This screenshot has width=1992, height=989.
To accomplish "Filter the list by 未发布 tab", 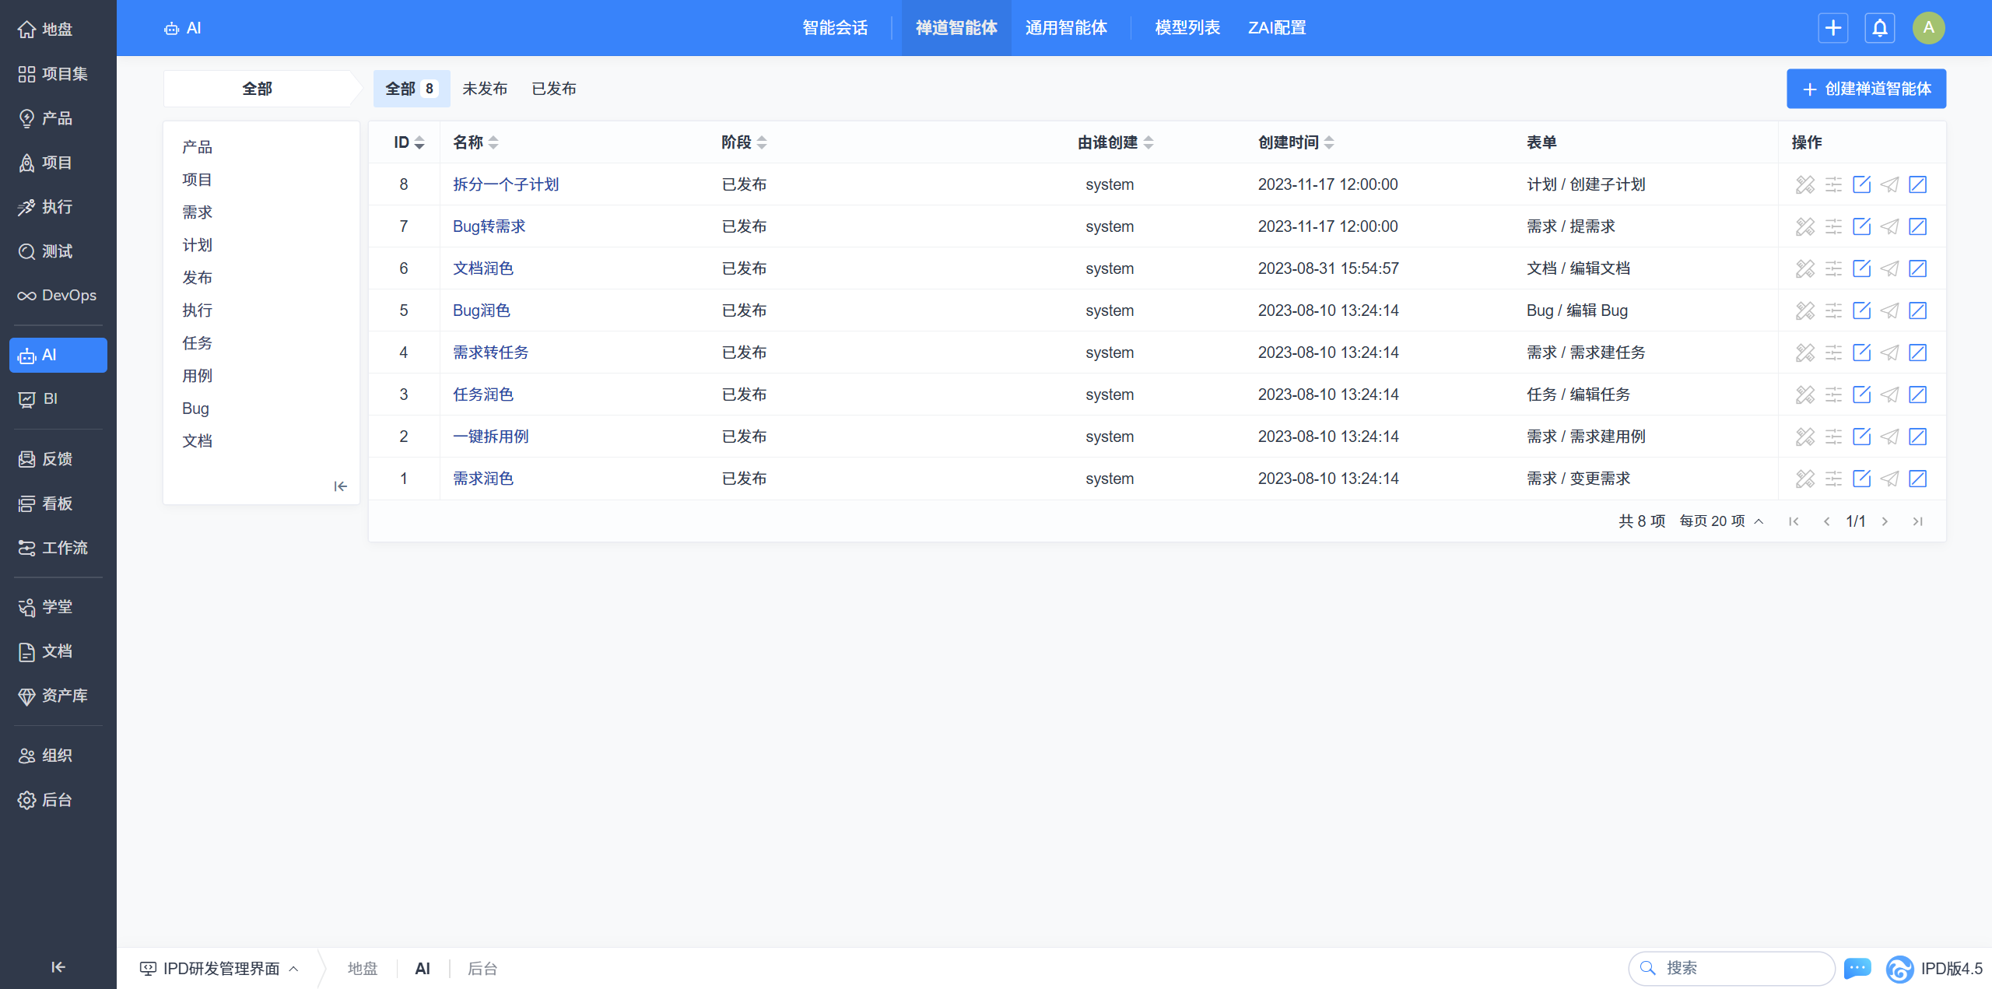I will (484, 89).
